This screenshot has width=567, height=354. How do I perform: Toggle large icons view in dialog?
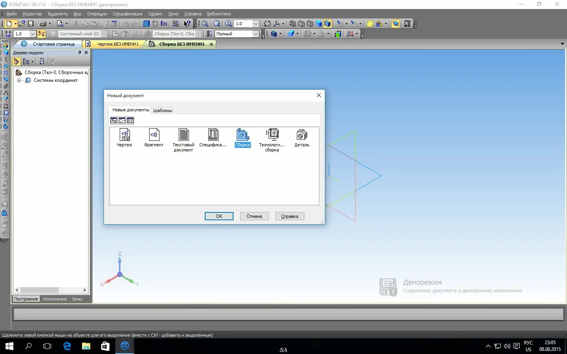coord(114,121)
